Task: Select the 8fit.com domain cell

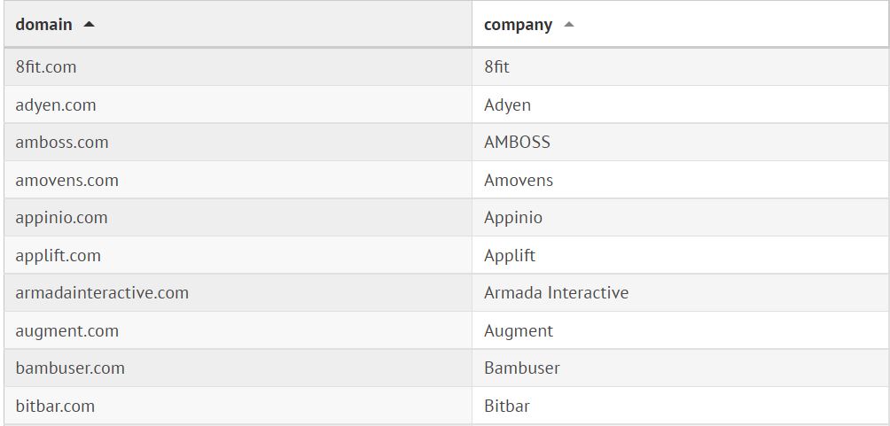Action: point(46,67)
